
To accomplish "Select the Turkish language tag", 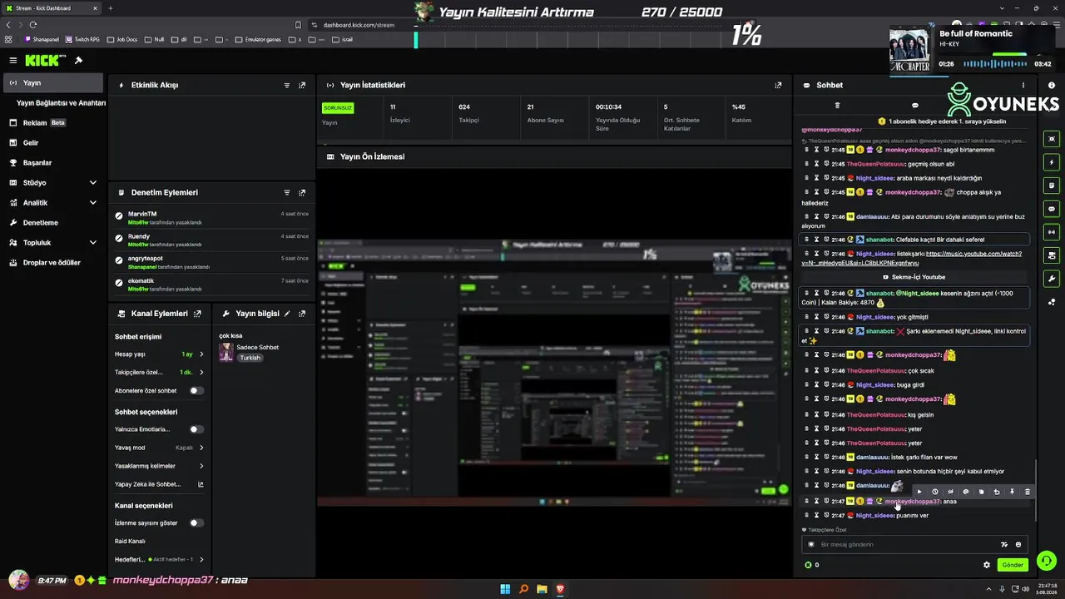I will pyautogui.click(x=250, y=358).
